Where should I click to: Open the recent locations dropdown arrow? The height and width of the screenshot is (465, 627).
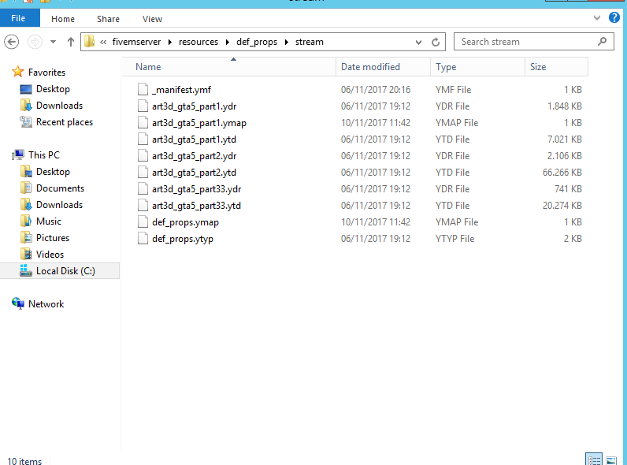53,42
